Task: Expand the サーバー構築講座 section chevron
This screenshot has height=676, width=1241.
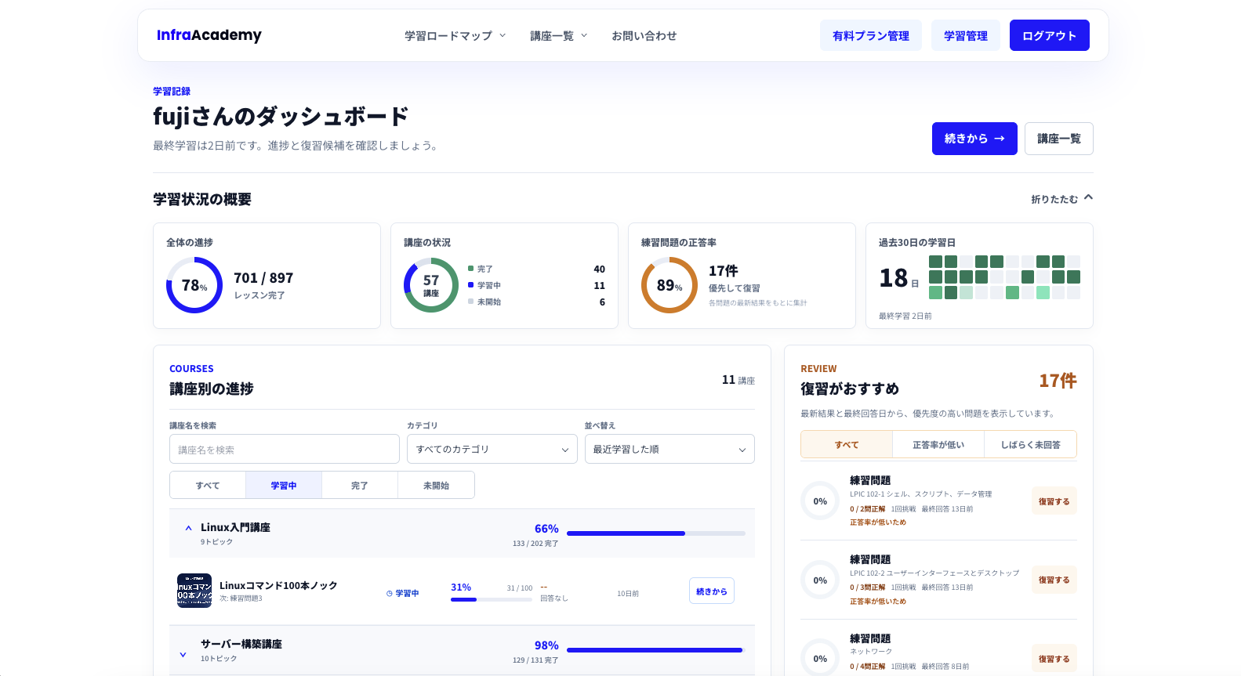Action: tap(183, 654)
